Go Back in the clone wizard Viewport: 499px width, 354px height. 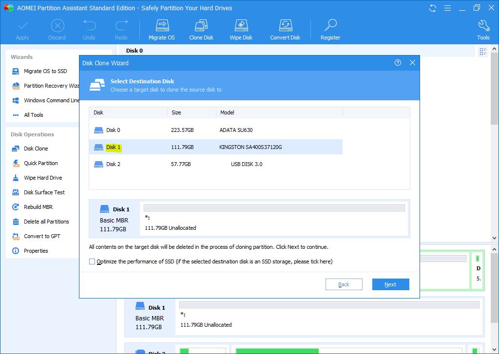click(344, 284)
